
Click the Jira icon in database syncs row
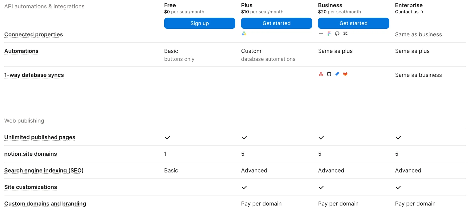coord(337,74)
